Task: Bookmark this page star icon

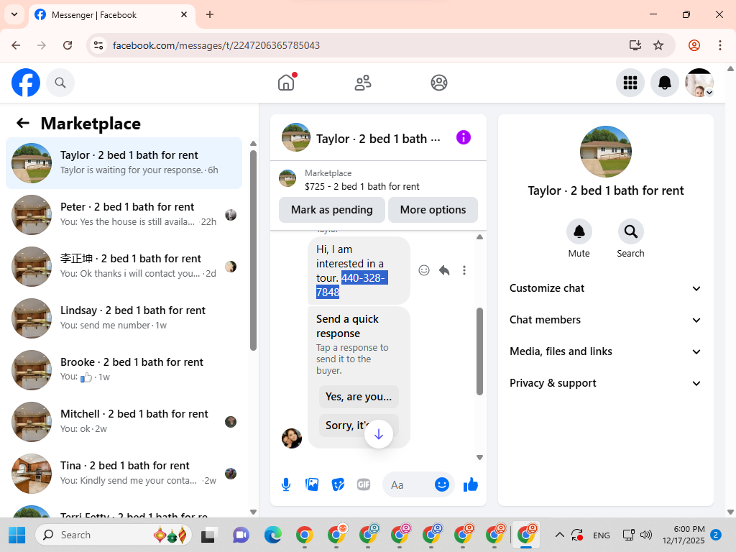Action: click(x=658, y=45)
